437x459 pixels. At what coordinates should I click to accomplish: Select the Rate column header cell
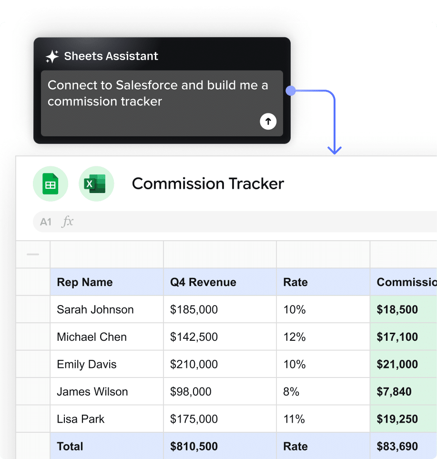click(323, 282)
